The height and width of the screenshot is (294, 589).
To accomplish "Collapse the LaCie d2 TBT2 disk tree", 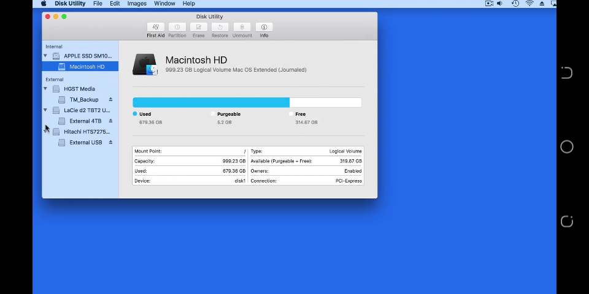I will click(45, 110).
